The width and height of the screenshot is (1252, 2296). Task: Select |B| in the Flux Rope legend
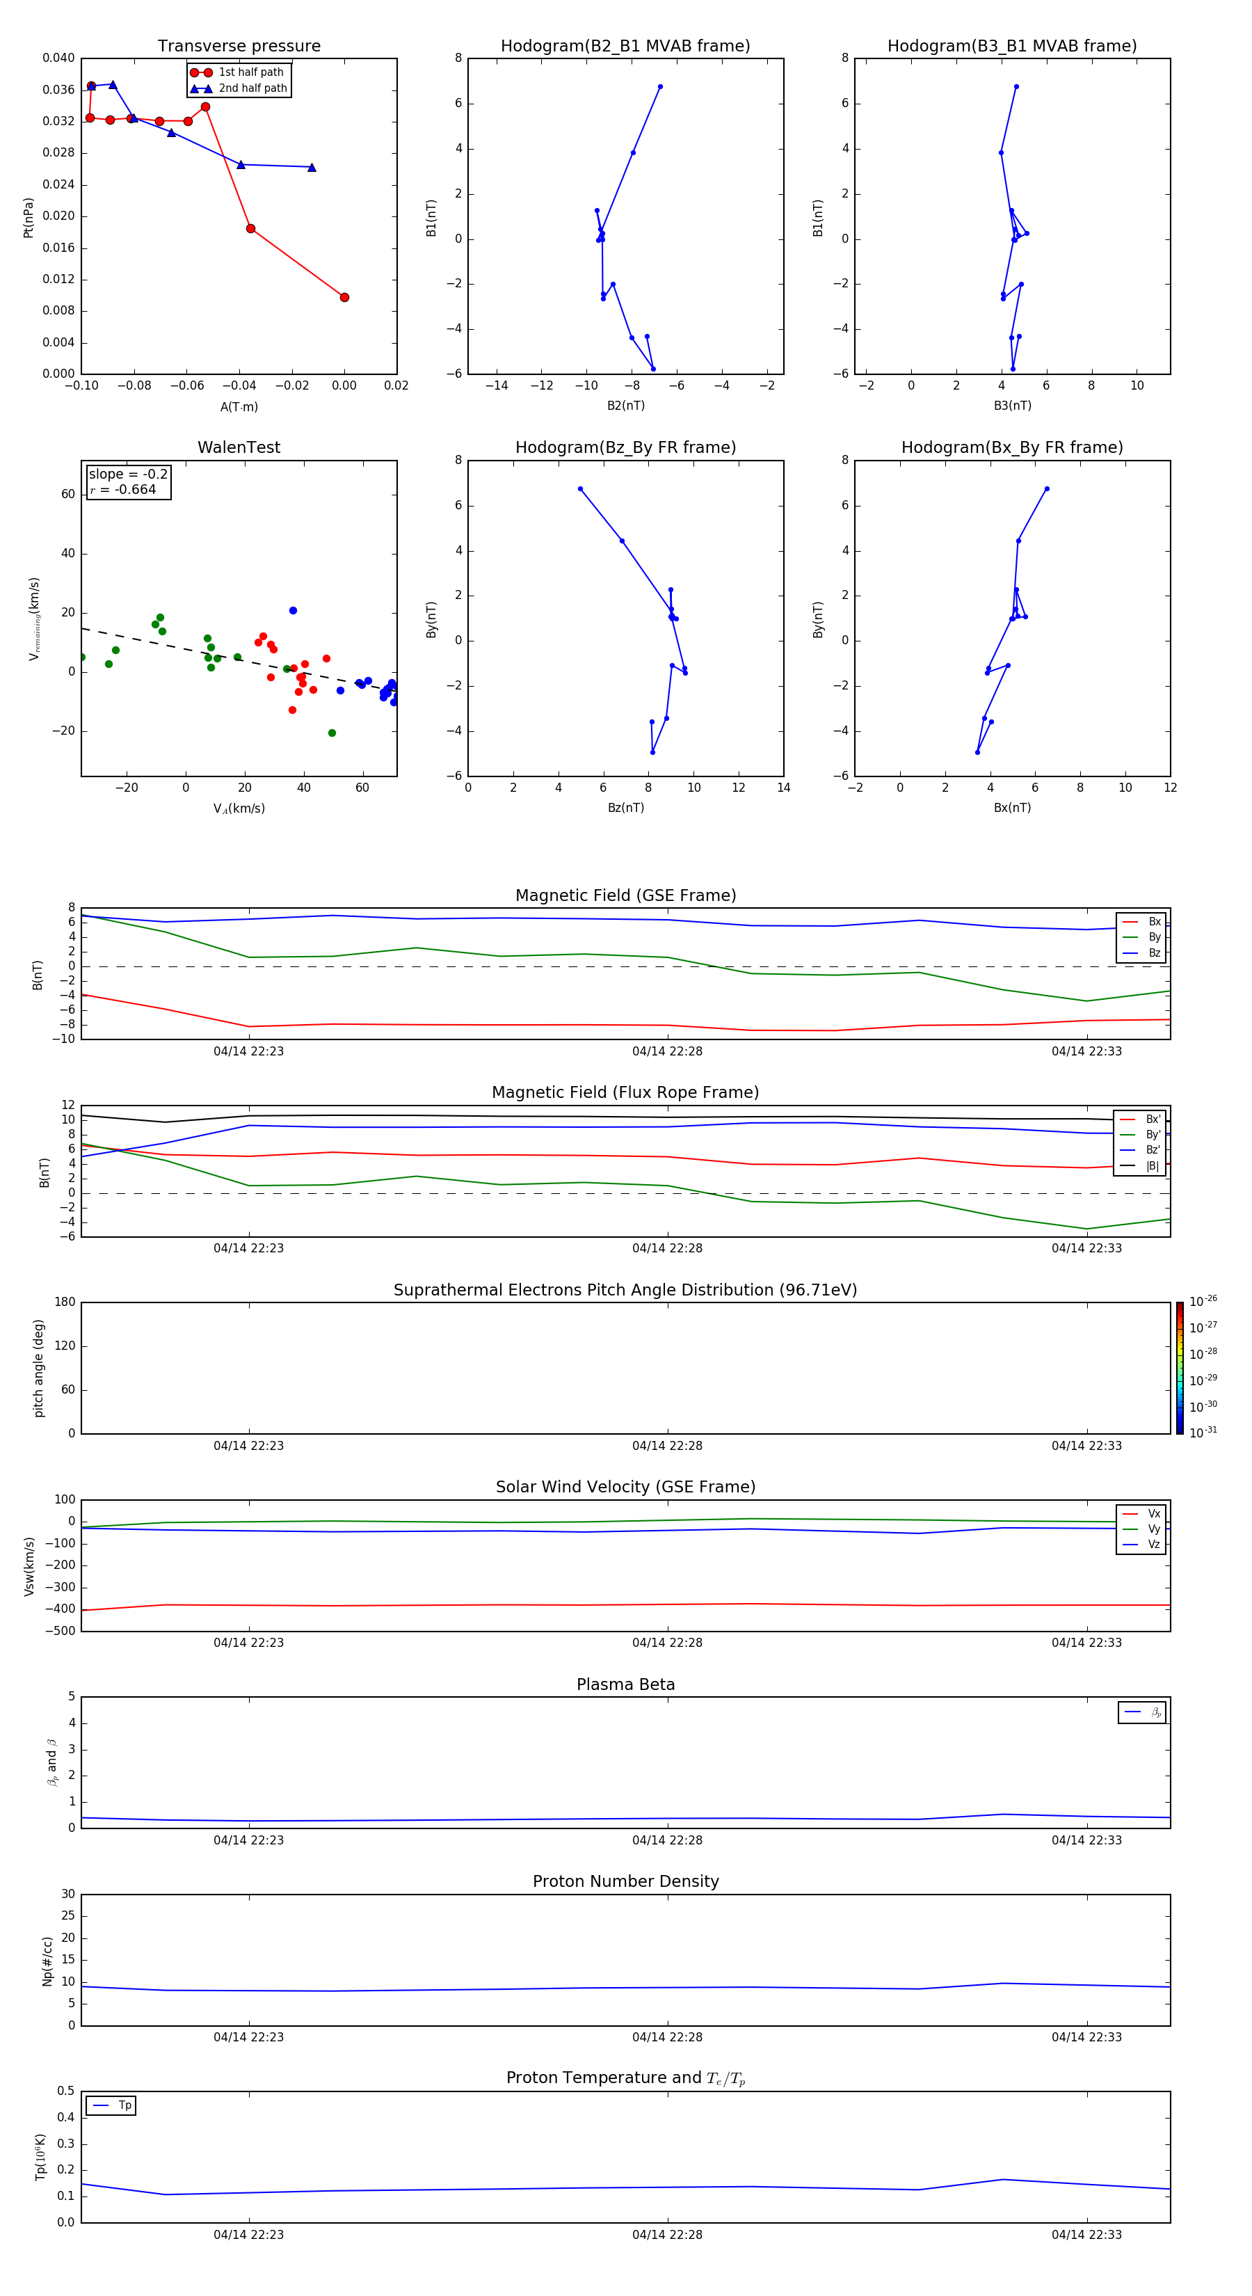[x=1141, y=1166]
